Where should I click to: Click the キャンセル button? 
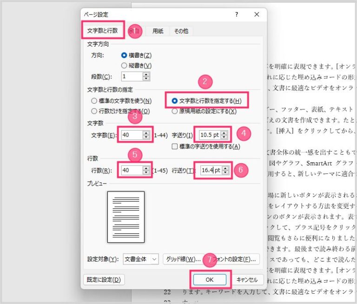[247, 280]
